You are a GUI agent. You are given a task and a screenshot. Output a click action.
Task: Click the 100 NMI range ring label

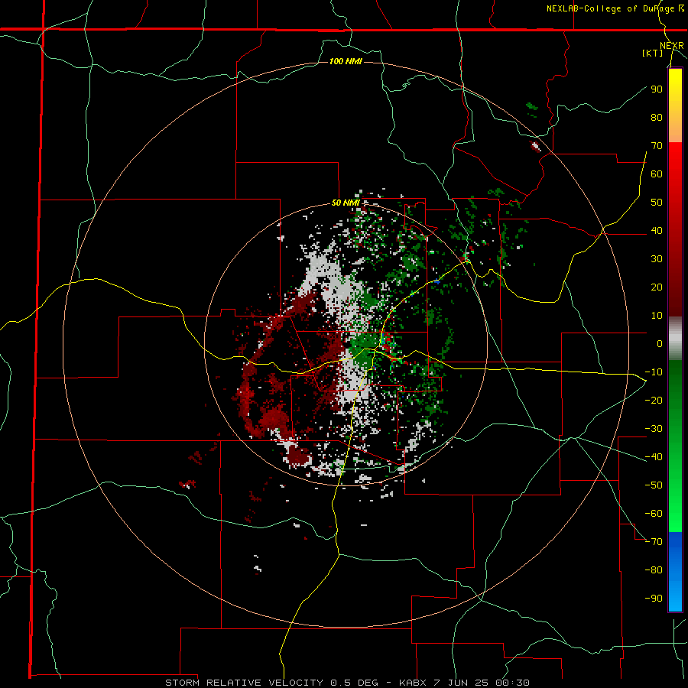click(346, 61)
